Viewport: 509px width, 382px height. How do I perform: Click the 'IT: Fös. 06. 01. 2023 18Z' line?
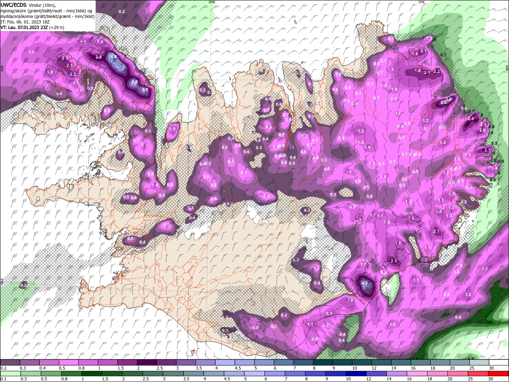point(25,22)
